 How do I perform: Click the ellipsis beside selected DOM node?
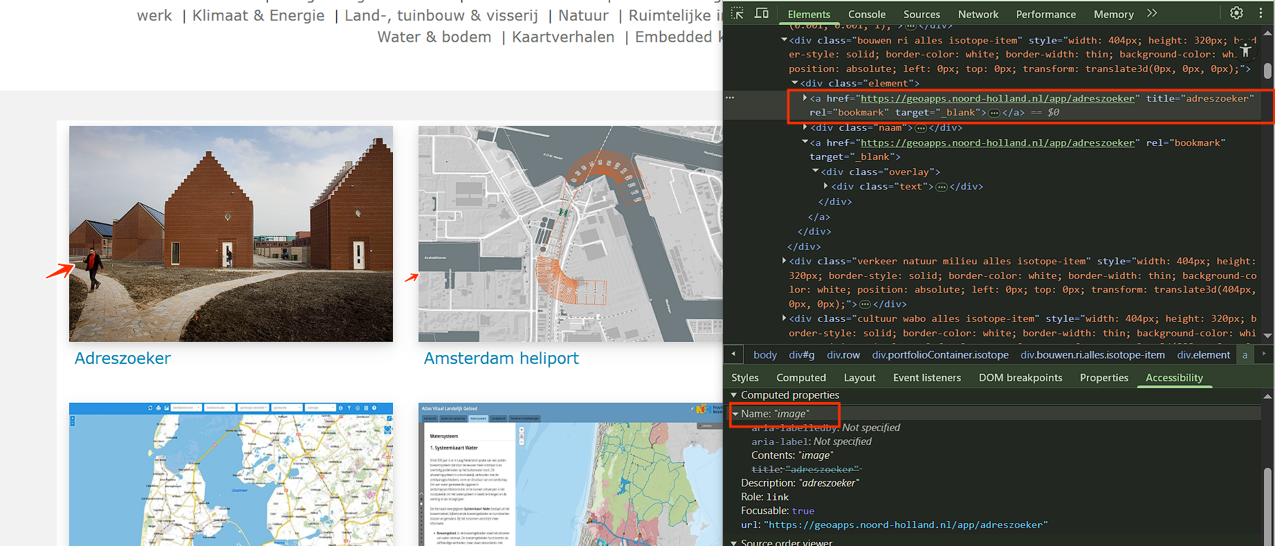[730, 98]
